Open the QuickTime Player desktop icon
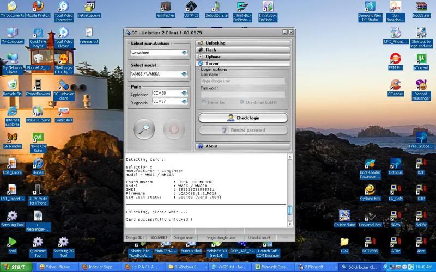 click(x=38, y=38)
